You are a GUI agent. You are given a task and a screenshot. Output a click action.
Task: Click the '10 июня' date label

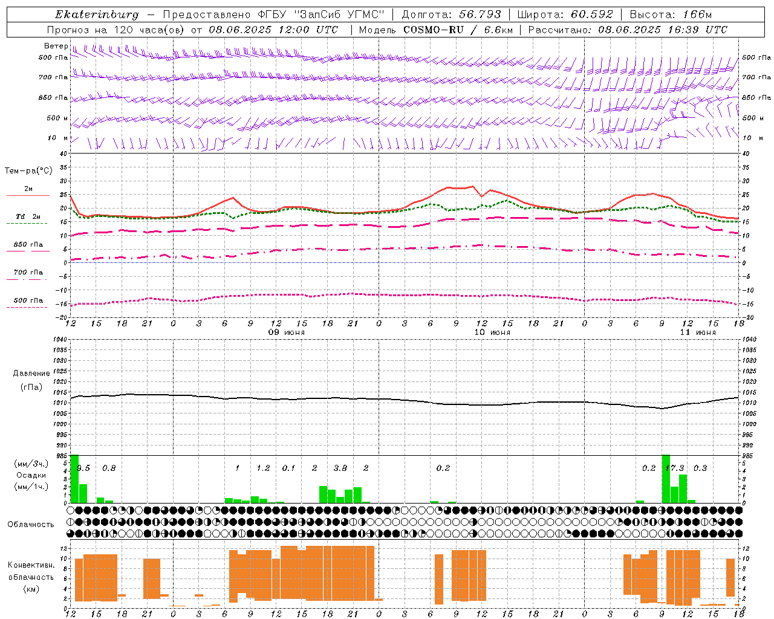[492, 332]
